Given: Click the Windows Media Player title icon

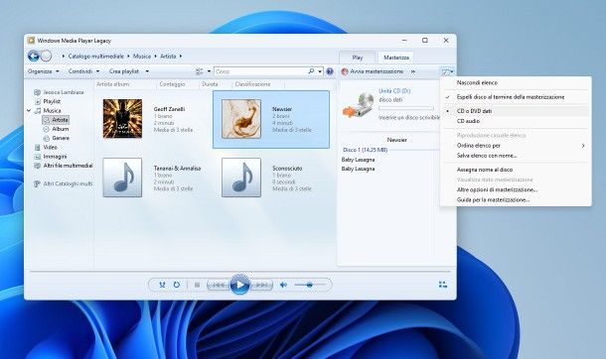Looking at the screenshot, I should 32,41.
